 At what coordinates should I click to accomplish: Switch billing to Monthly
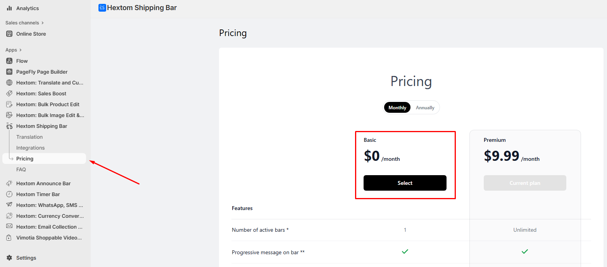(397, 108)
